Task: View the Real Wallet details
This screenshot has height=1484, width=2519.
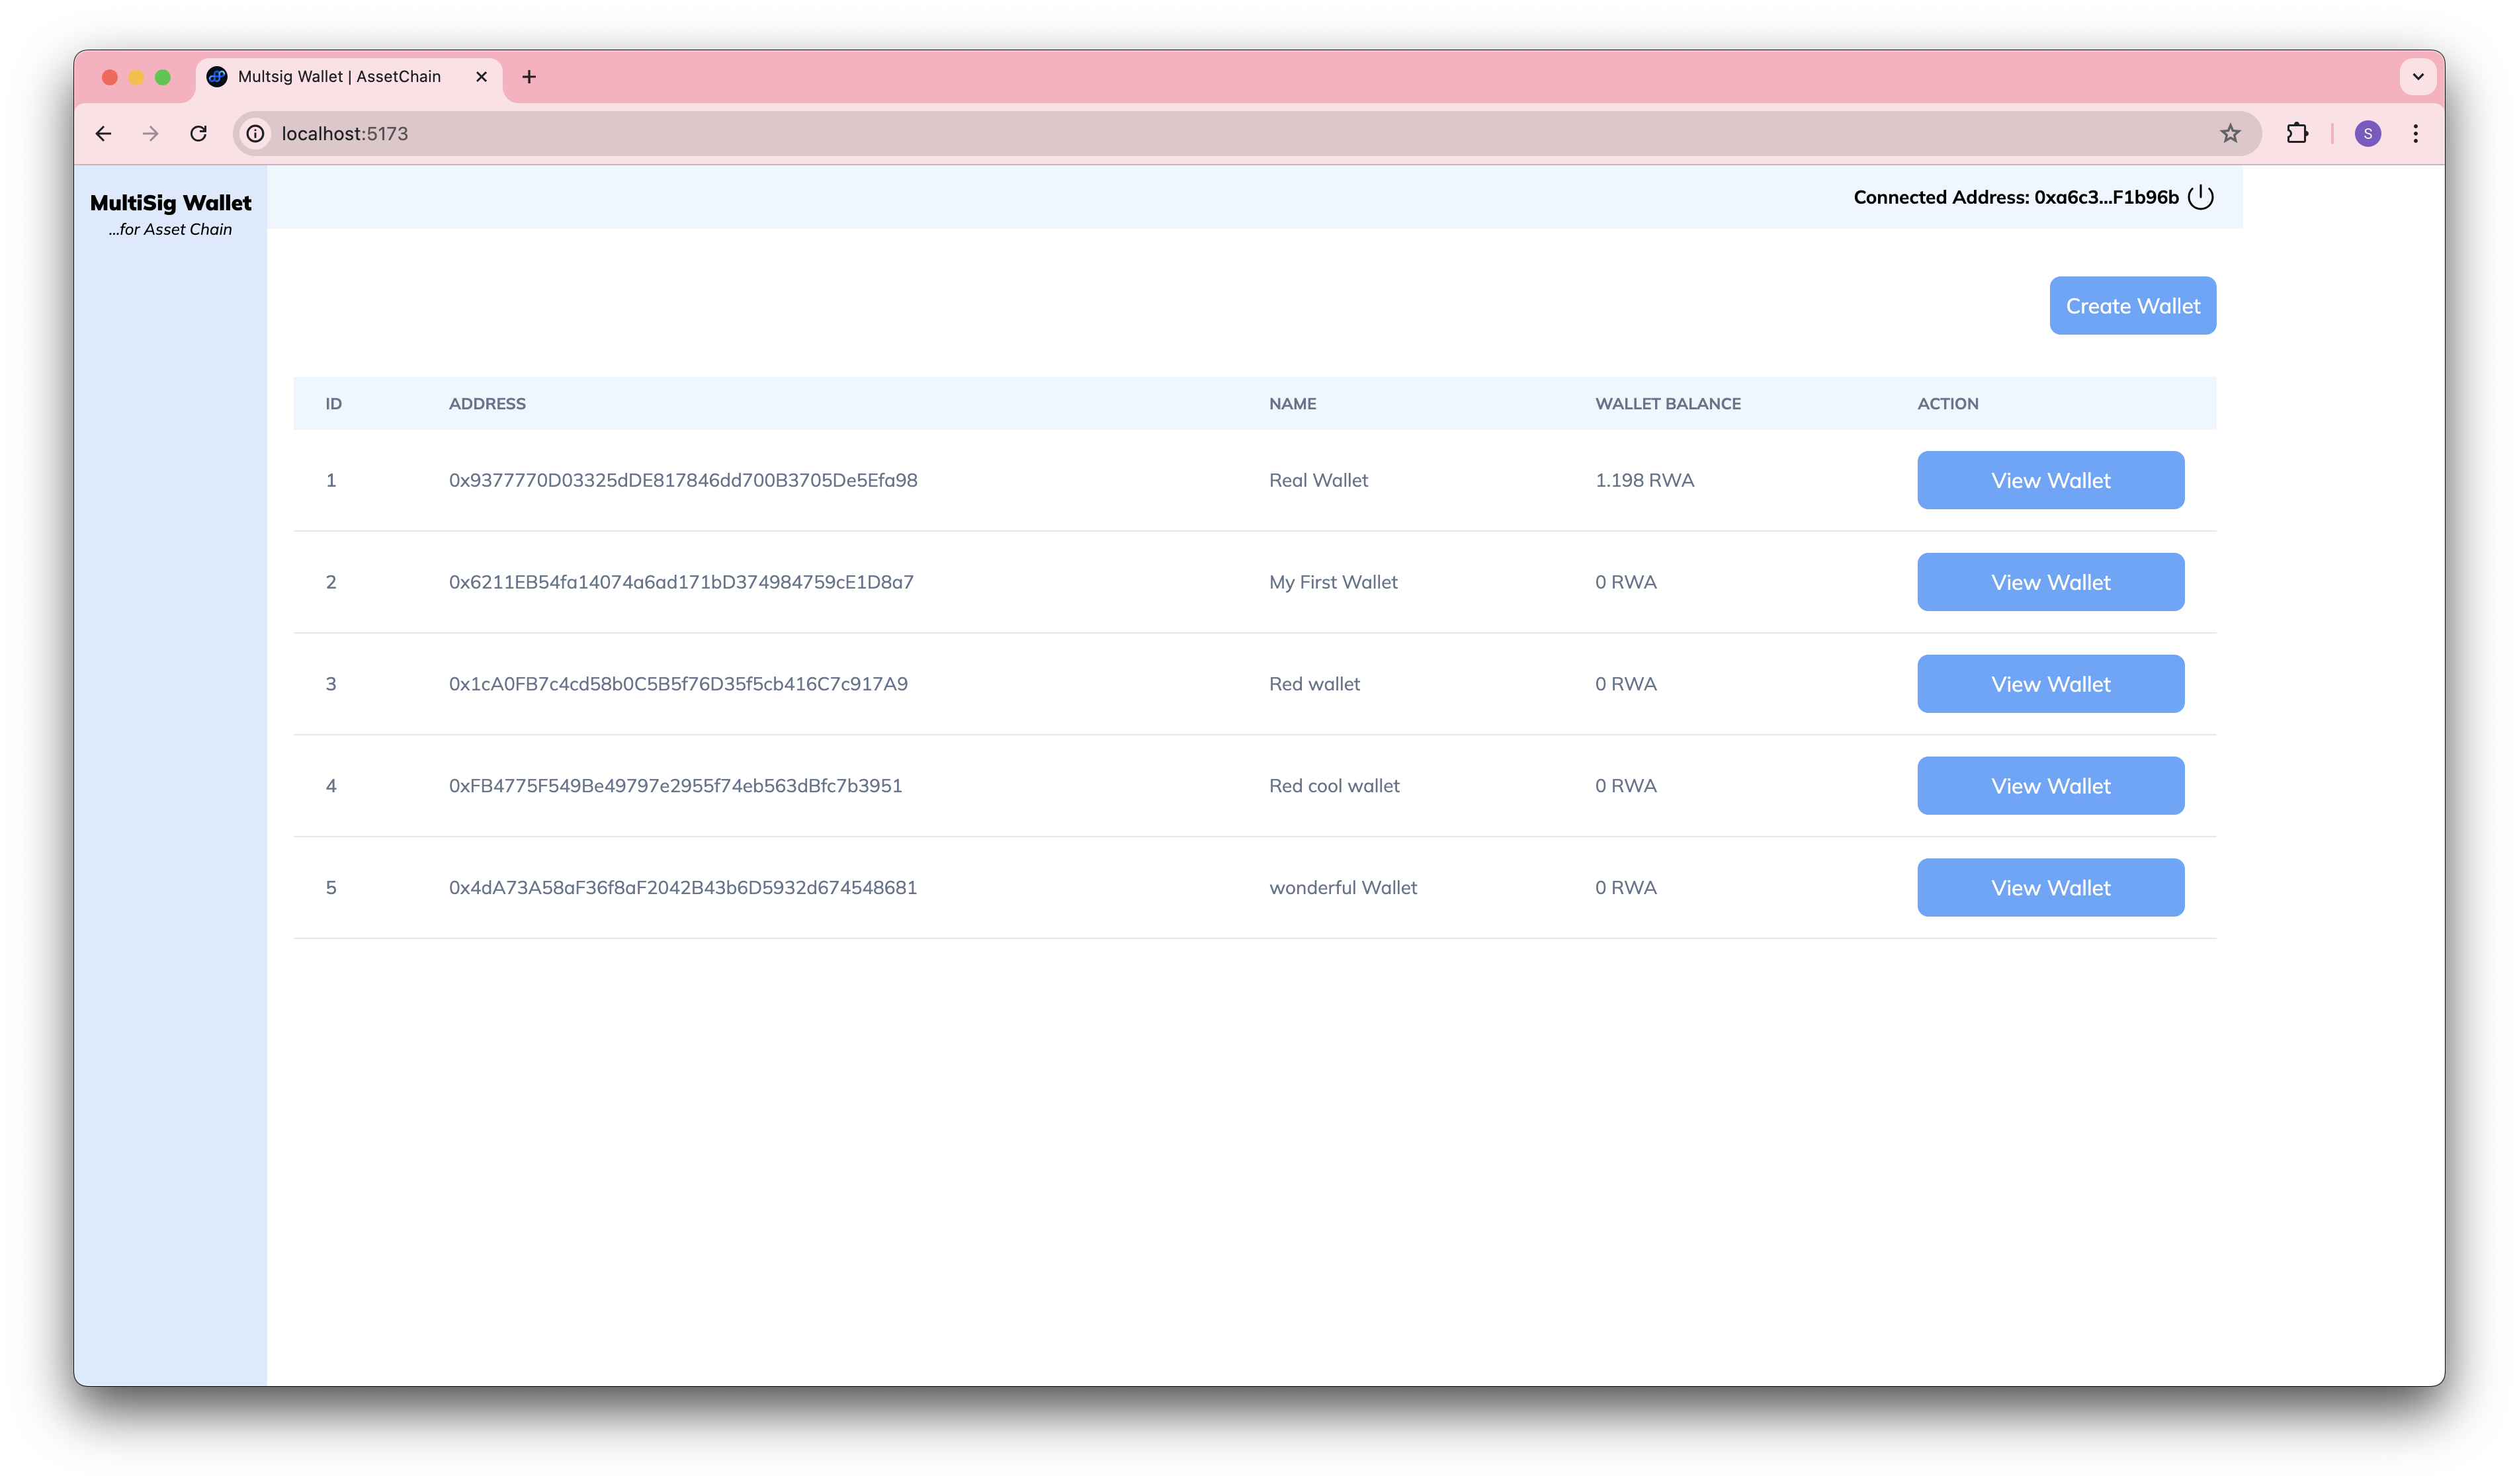Action: tap(2050, 480)
